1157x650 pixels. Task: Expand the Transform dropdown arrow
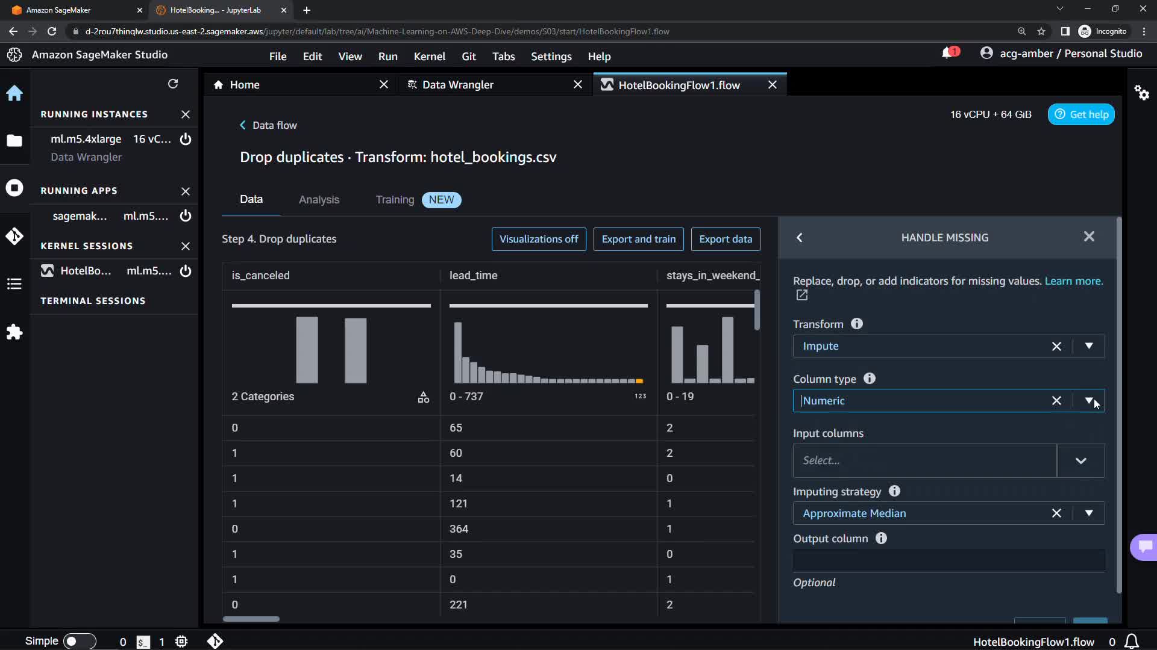[1088, 346]
